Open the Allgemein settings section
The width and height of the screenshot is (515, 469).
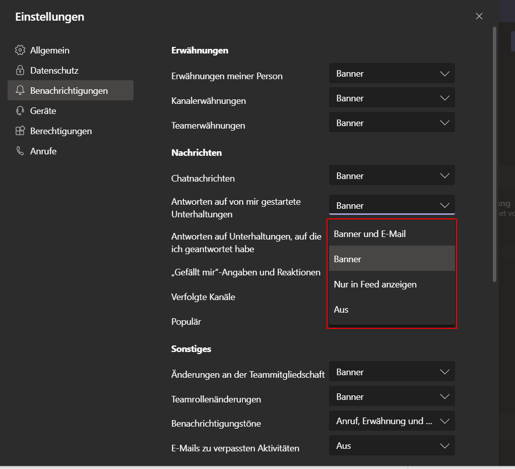(70, 50)
